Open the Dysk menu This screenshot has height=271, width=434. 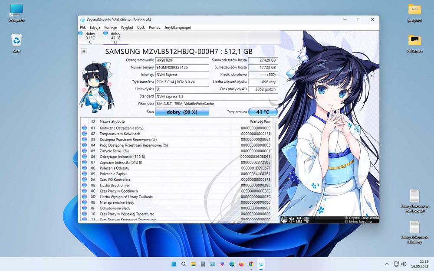pos(141,27)
